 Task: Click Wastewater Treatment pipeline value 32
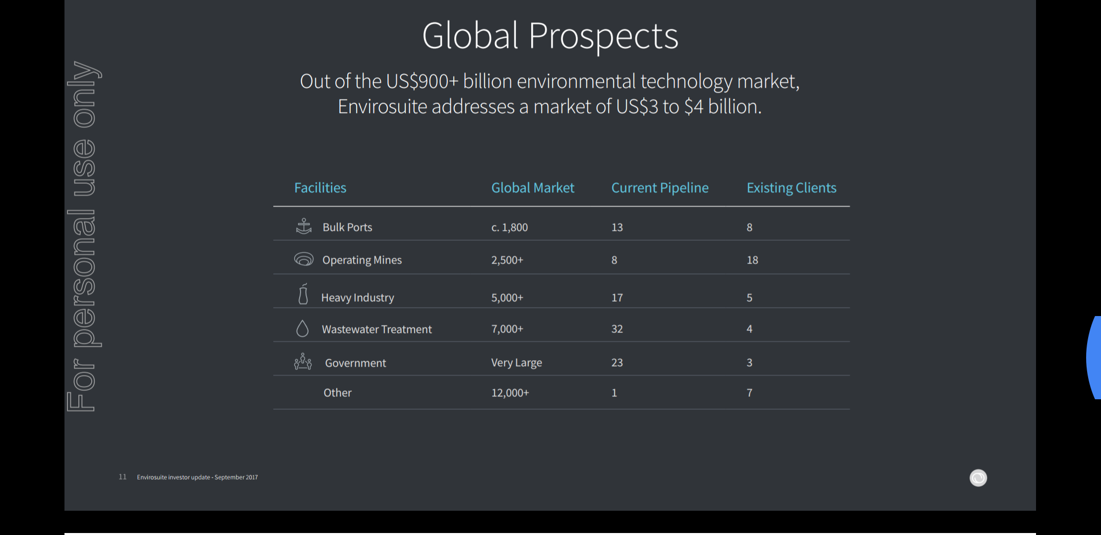click(617, 329)
